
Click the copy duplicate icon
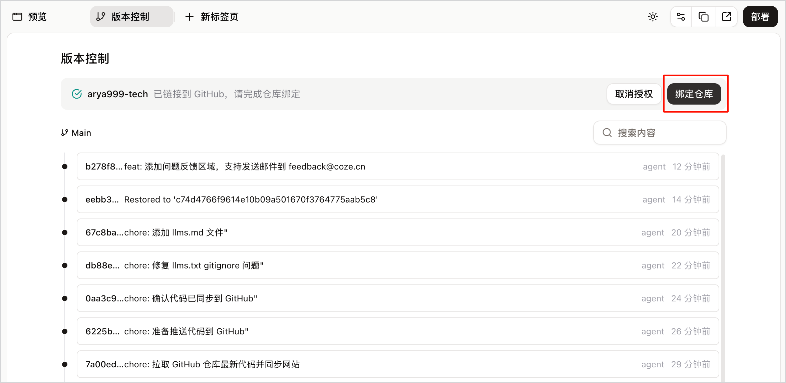[704, 17]
